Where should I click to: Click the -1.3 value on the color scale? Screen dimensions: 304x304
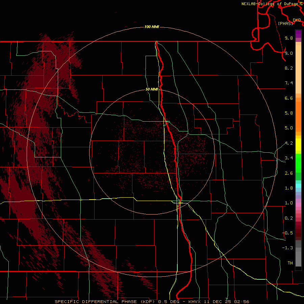(x=287, y=248)
